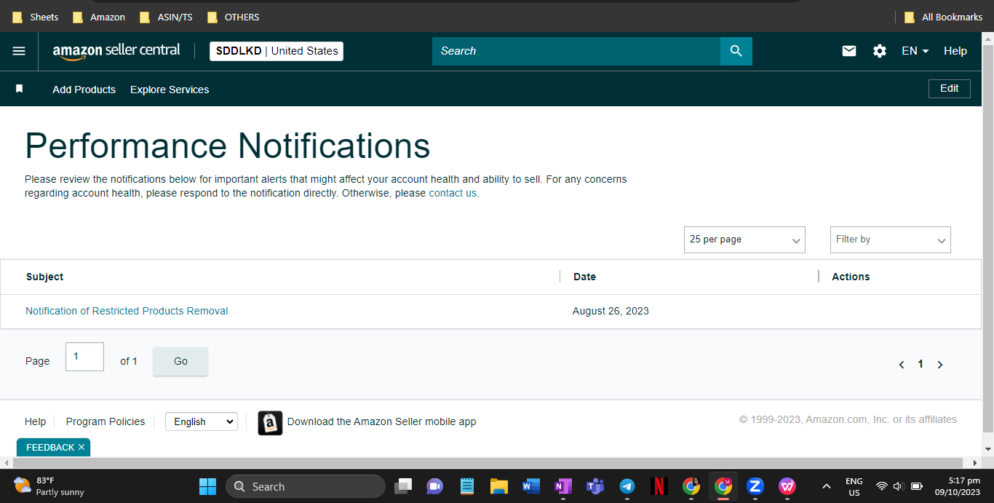Go to previous page arrow in pagination
Screen dimensions: 994x503
click(x=902, y=365)
